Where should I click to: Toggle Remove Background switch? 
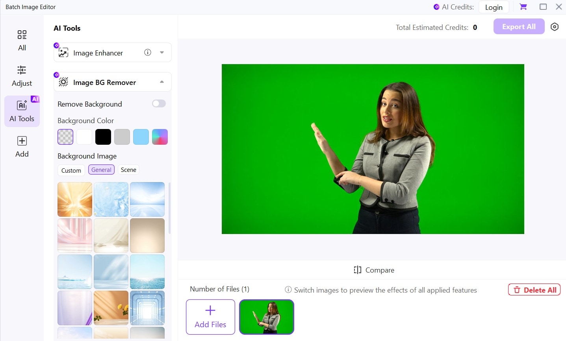(x=159, y=103)
